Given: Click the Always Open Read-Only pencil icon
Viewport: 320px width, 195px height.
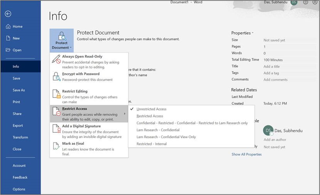Looking at the screenshot, I should [56, 59].
